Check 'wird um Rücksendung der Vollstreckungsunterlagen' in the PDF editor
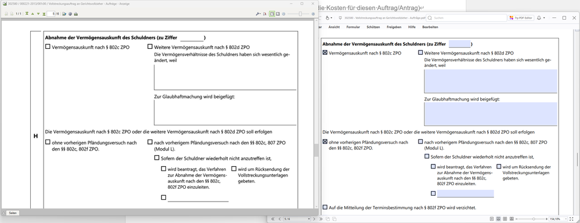This screenshot has height=223, width=580. tap(499, 167)
